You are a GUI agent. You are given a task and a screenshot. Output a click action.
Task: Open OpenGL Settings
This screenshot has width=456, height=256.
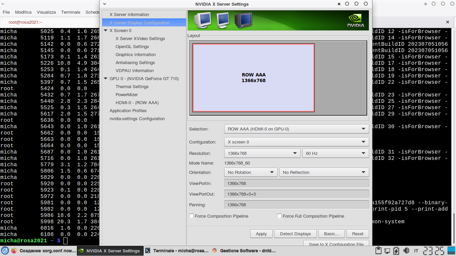(x=132, y=46)
